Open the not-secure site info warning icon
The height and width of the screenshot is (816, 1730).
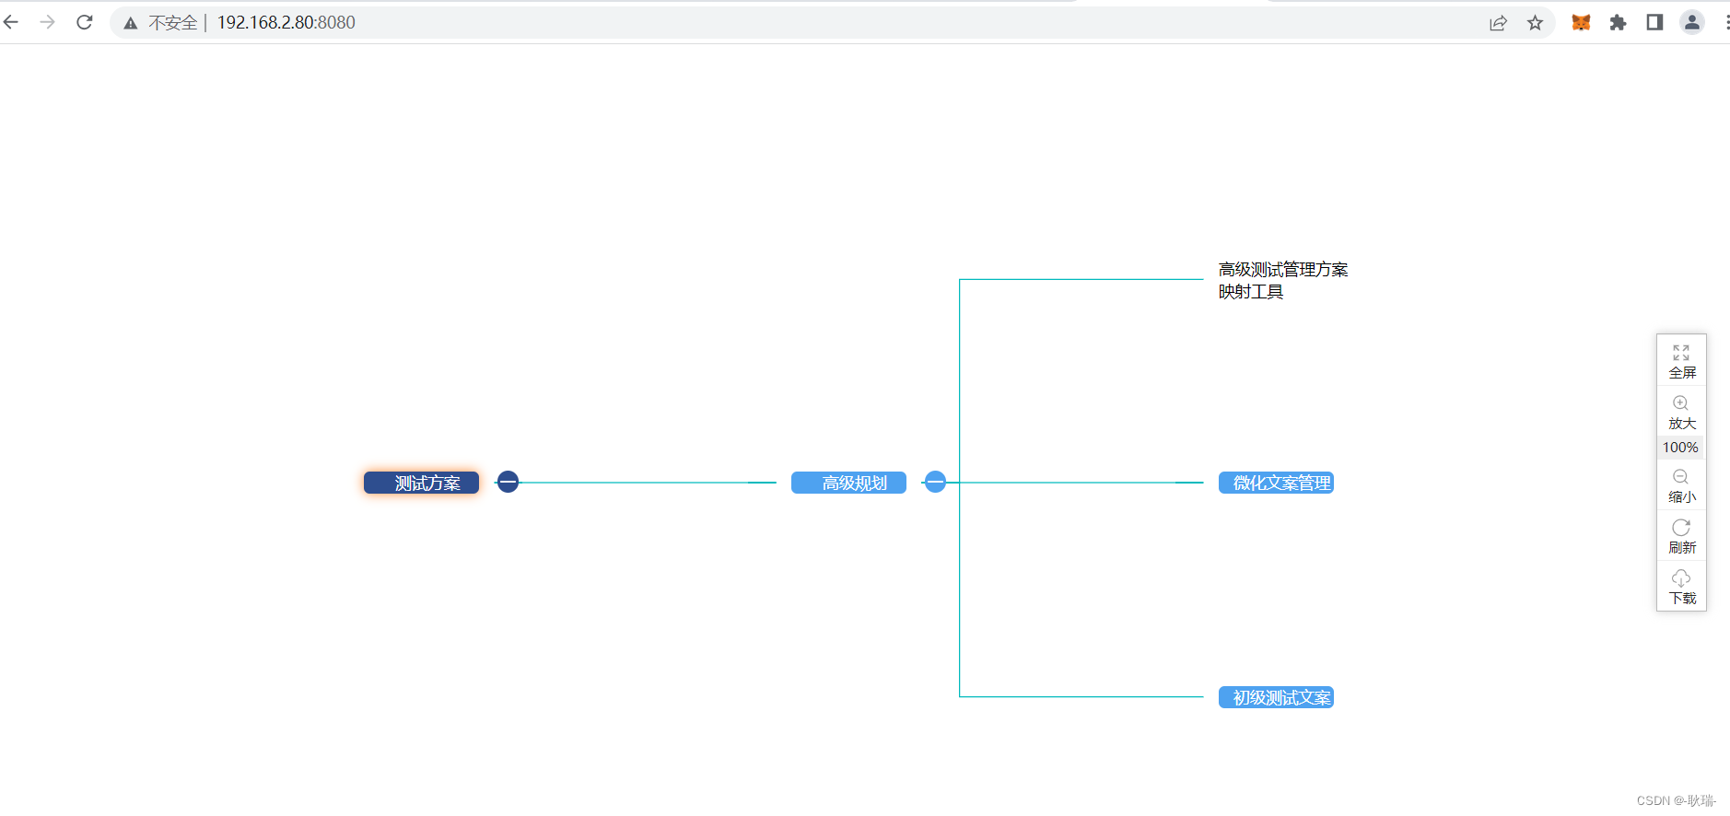[x=131, y=23]
